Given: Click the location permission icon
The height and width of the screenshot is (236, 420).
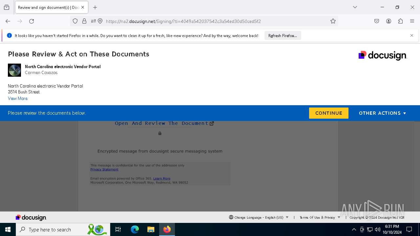Looking at the screenshot, I should [100, 21].
